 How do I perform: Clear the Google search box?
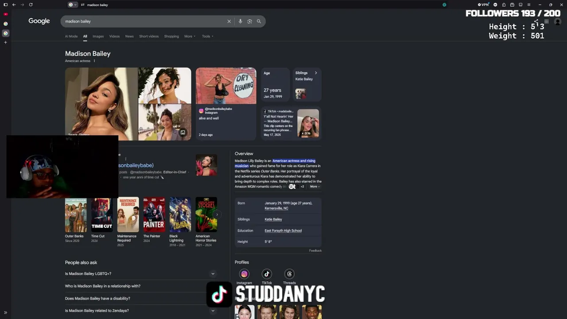pyautogui.click(x=229, y=21)
